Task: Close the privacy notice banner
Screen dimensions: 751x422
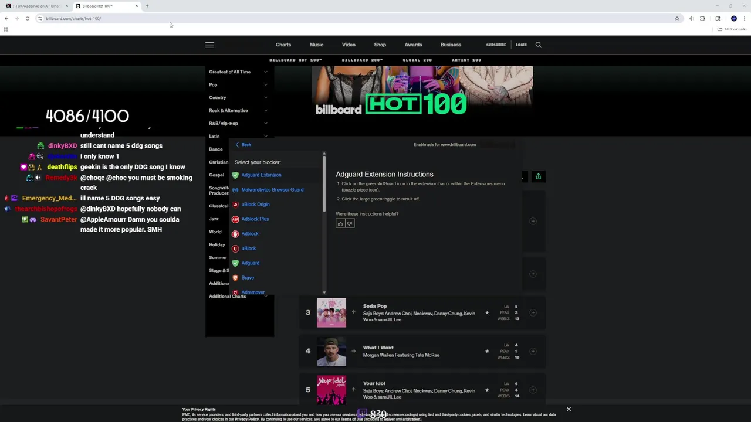Action: click(569, 409)
